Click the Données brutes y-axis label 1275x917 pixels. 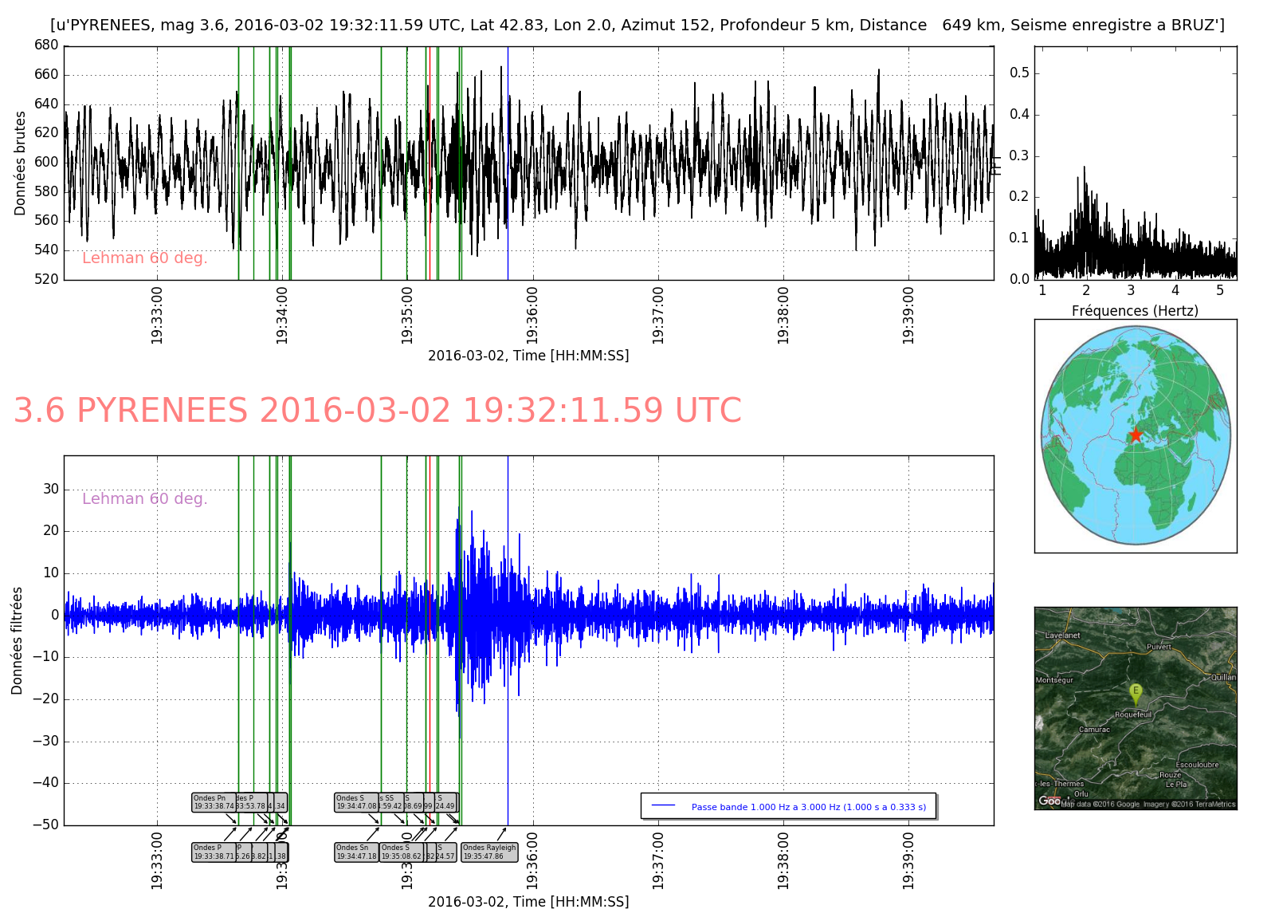pos(21,163)
